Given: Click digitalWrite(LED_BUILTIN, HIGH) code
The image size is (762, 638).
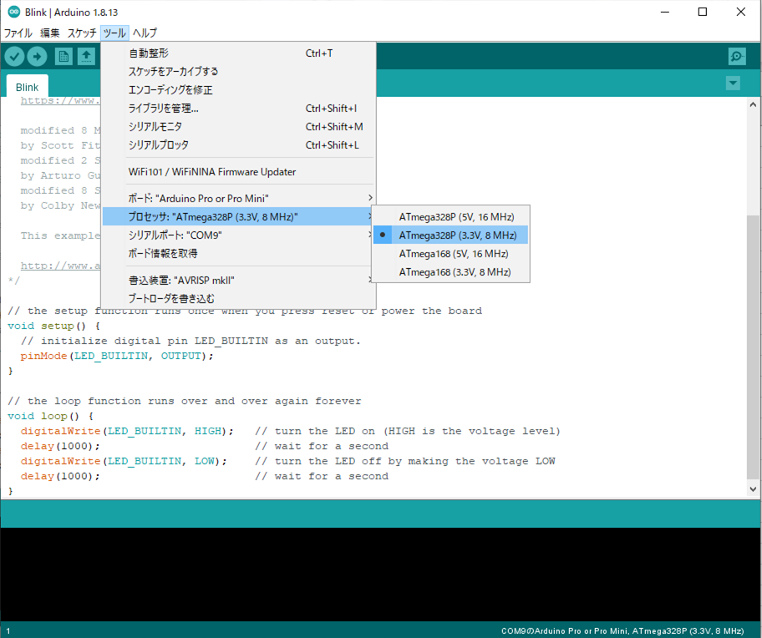Looking at the screenshot, I should coord(127,431).
